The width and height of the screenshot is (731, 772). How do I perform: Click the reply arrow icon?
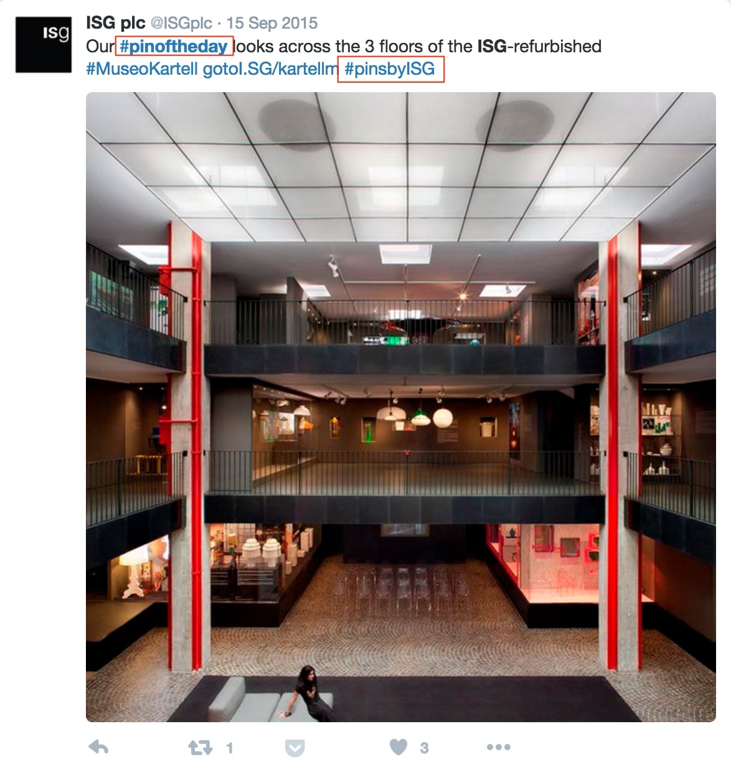pyautogui.click(x=98, y=747)
